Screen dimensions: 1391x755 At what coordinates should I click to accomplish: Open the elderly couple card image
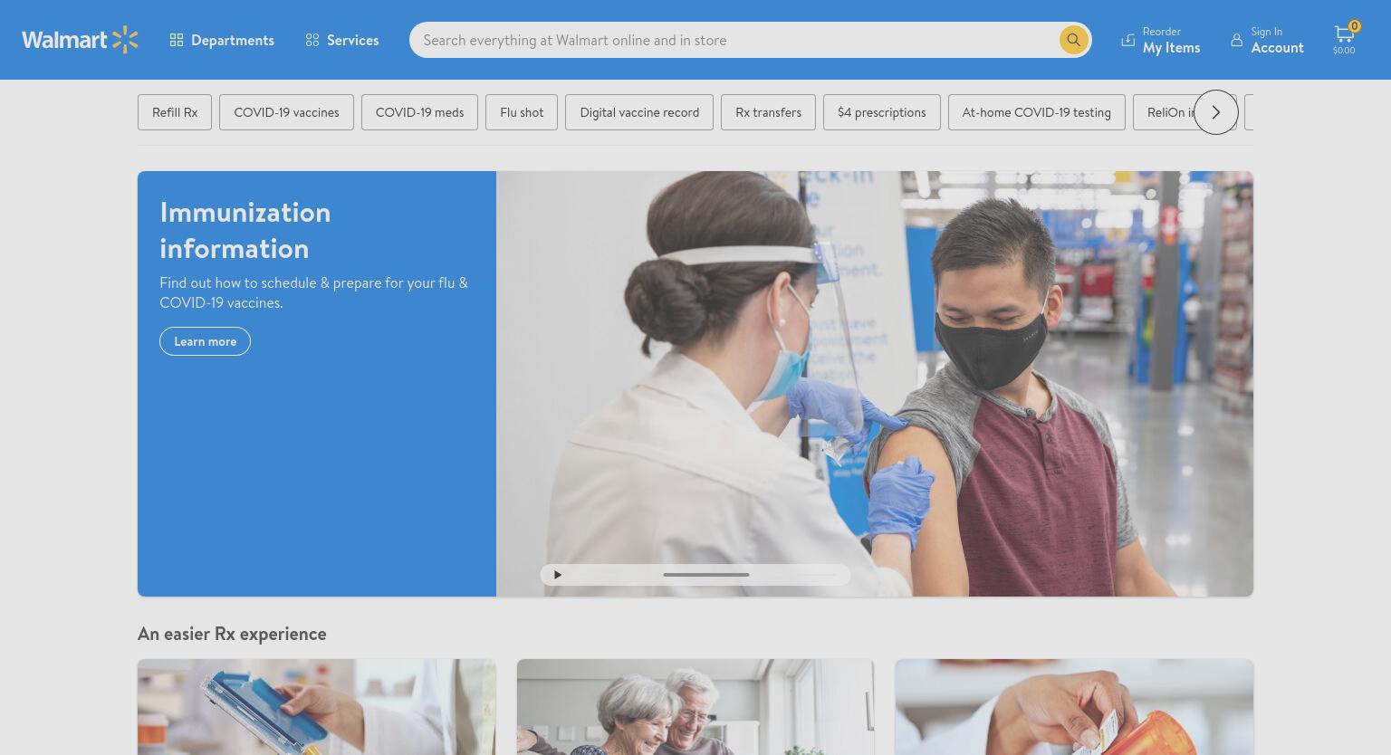(695, 707)
